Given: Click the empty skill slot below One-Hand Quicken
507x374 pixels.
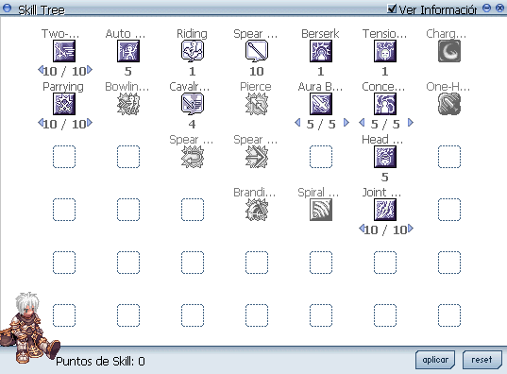Looking at the screenshot, I should [x=449, y=157].
